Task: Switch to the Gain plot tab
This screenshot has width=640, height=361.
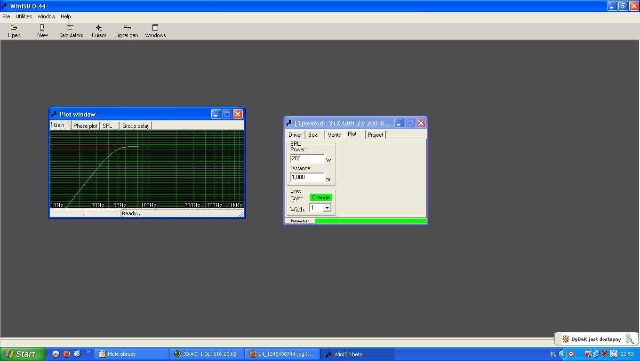Action: coord(61,125)
